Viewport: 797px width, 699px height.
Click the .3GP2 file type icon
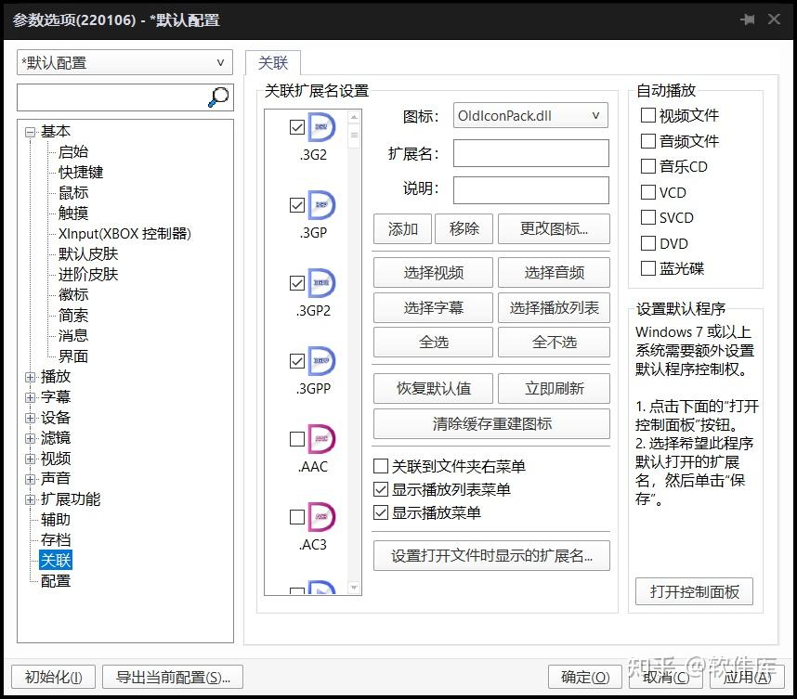tap(321, 283)
